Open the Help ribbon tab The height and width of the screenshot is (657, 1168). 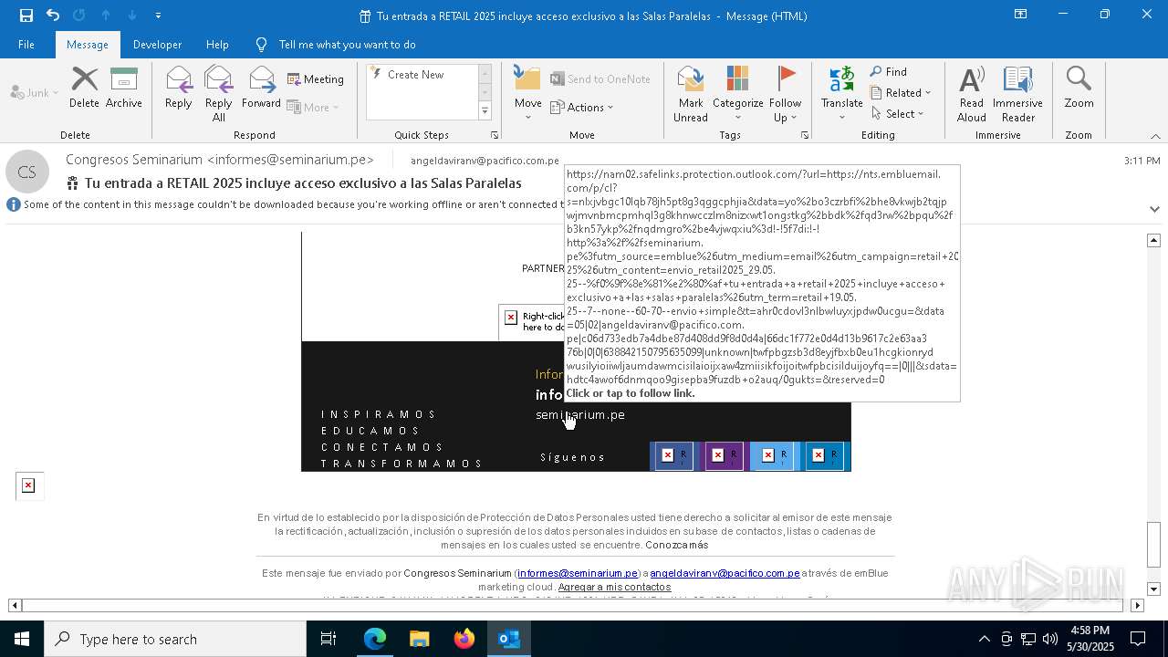pyautogui.click(x=217, y=44)
